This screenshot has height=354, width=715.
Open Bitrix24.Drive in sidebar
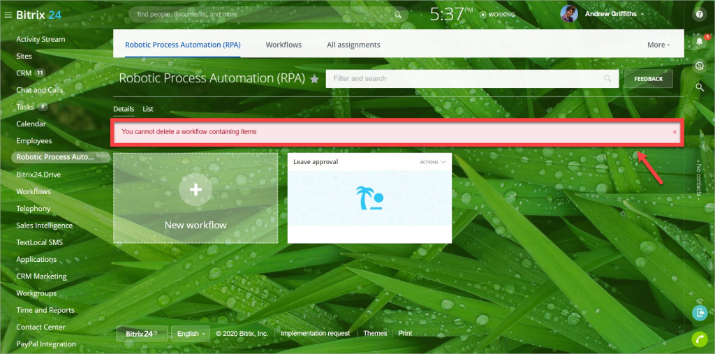coord(38,175)
